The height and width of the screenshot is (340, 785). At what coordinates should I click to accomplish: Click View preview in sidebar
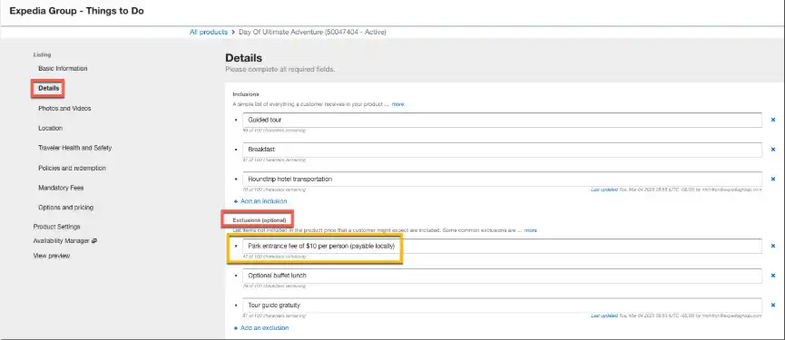tap(52, 256)
